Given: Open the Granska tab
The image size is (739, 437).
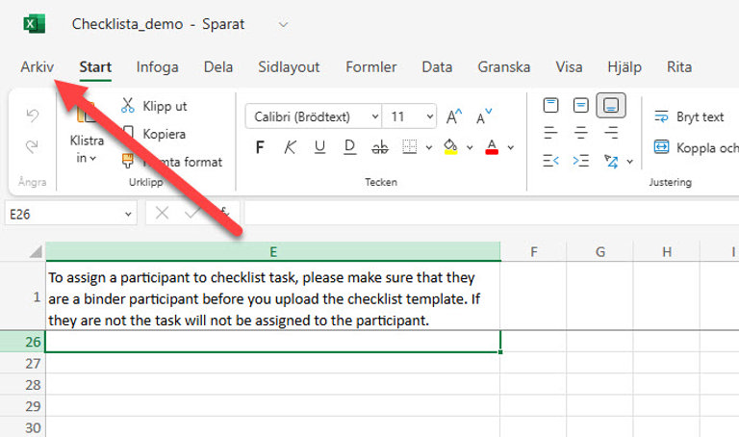Looking at the screenshot, I should (504, 67).
